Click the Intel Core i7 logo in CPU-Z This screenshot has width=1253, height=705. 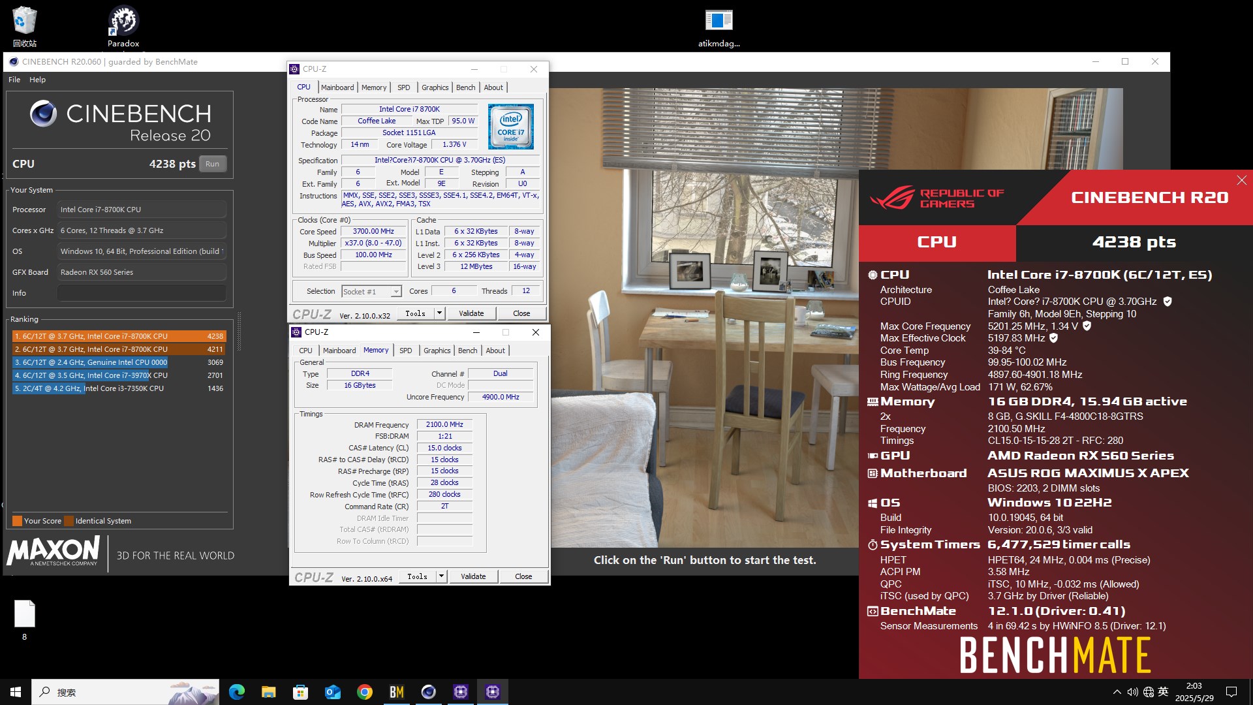click(x=511, y=127)
